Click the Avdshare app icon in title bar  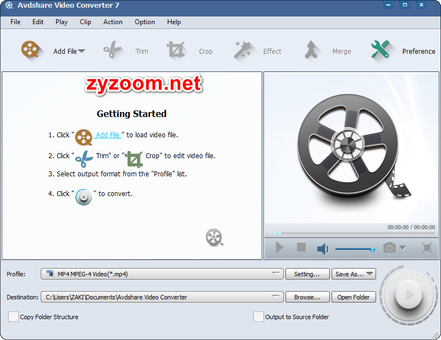pyautogui.click(x=9, y=5)
